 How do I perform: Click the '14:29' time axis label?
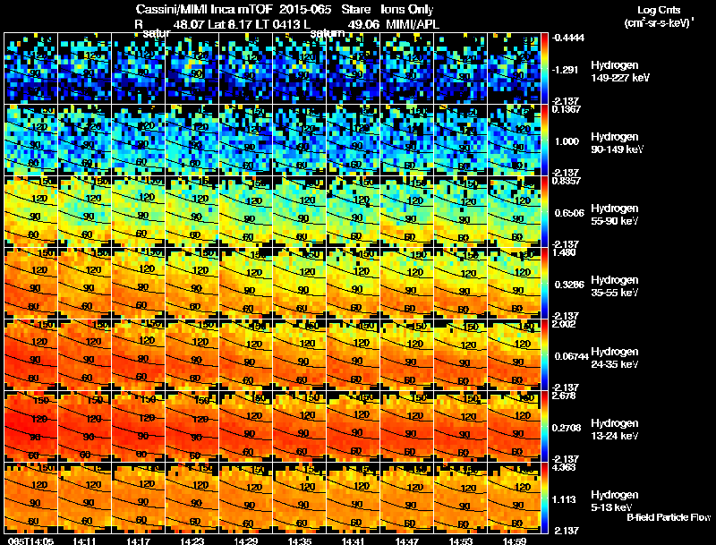[245, 541]
